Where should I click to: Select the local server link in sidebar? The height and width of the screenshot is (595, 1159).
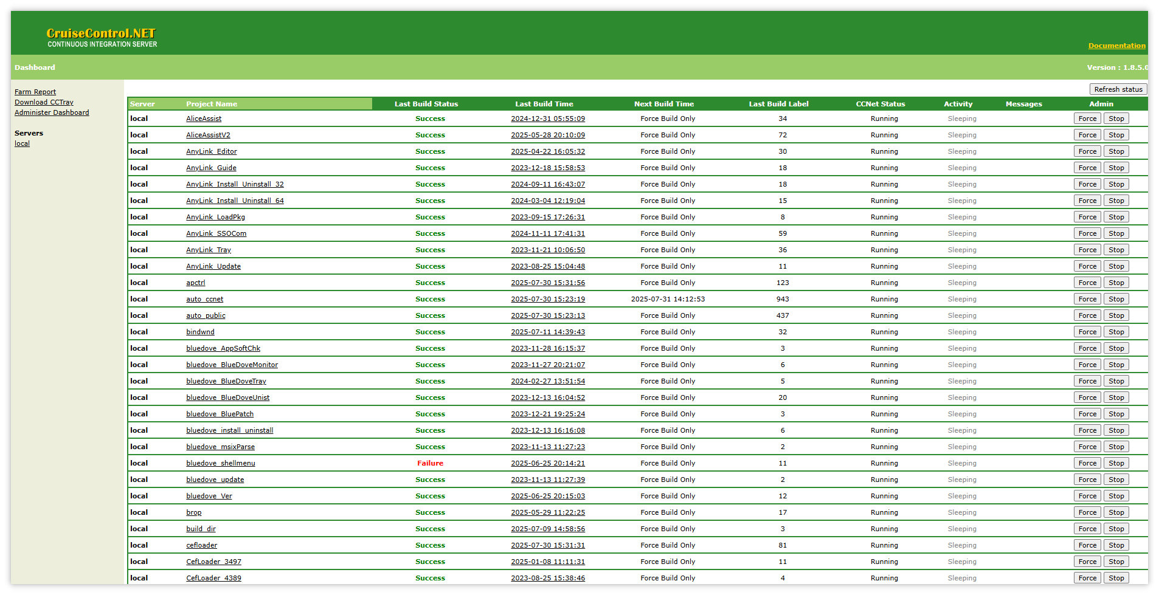point(22,143)
